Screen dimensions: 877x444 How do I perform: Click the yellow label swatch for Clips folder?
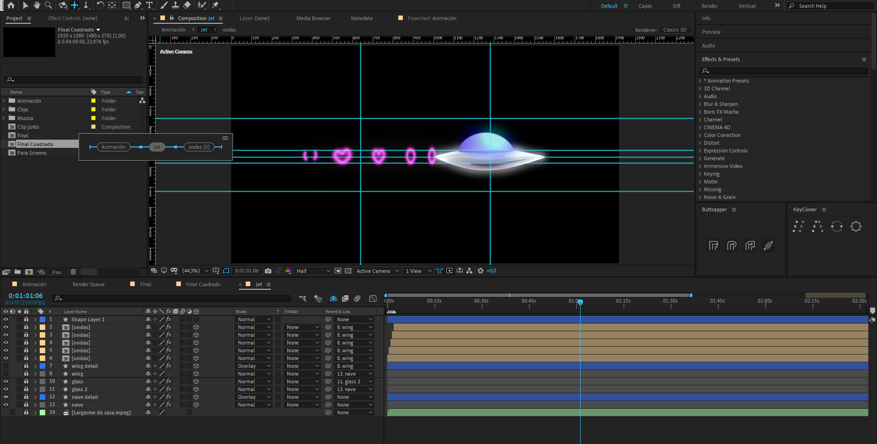pos(93,110)
